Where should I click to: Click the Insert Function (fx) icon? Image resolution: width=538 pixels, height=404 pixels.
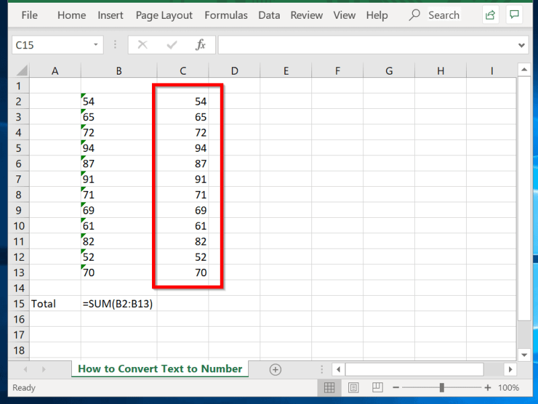200,44
